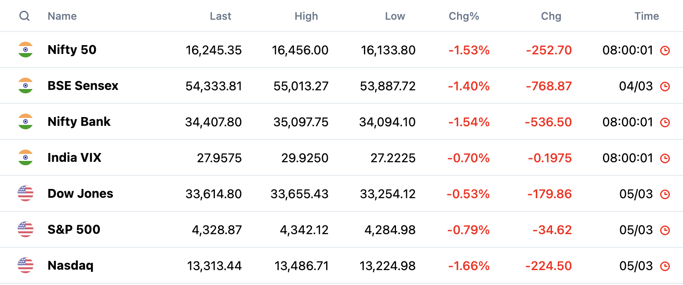
Task: Click the clock icon in Nifty Bank row
Action: tap(665, 122)
